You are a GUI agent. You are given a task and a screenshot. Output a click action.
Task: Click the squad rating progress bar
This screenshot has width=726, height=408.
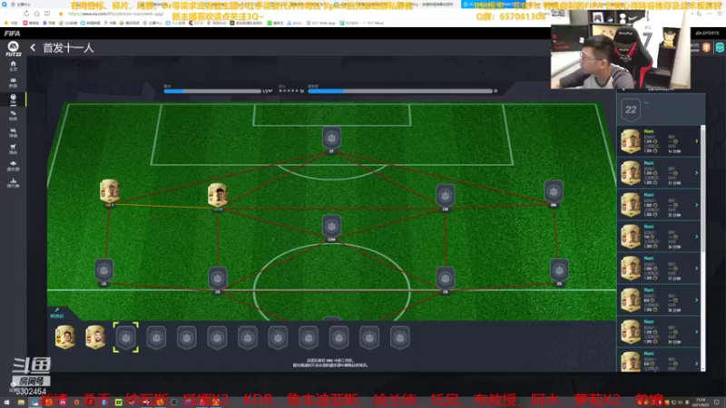point(212,92)
